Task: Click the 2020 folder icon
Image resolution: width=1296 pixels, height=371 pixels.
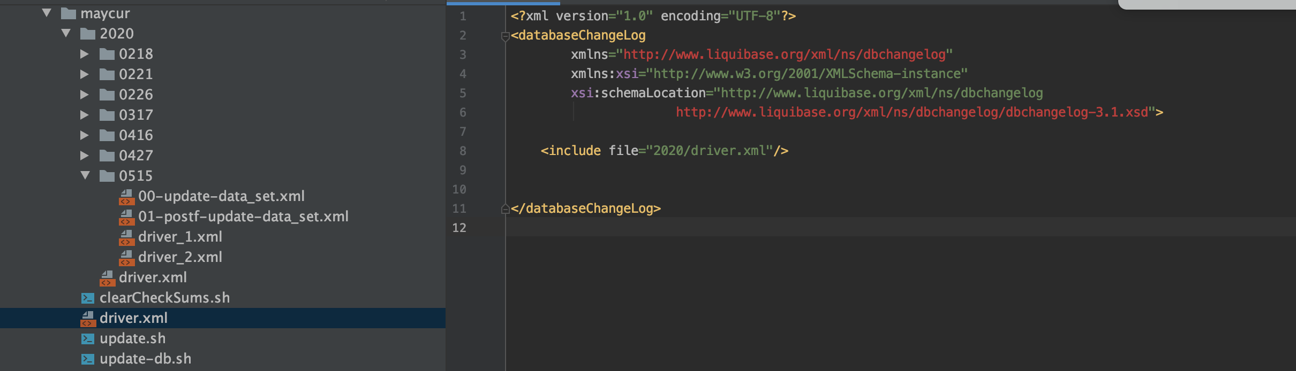Action: (x=88, y=34)
